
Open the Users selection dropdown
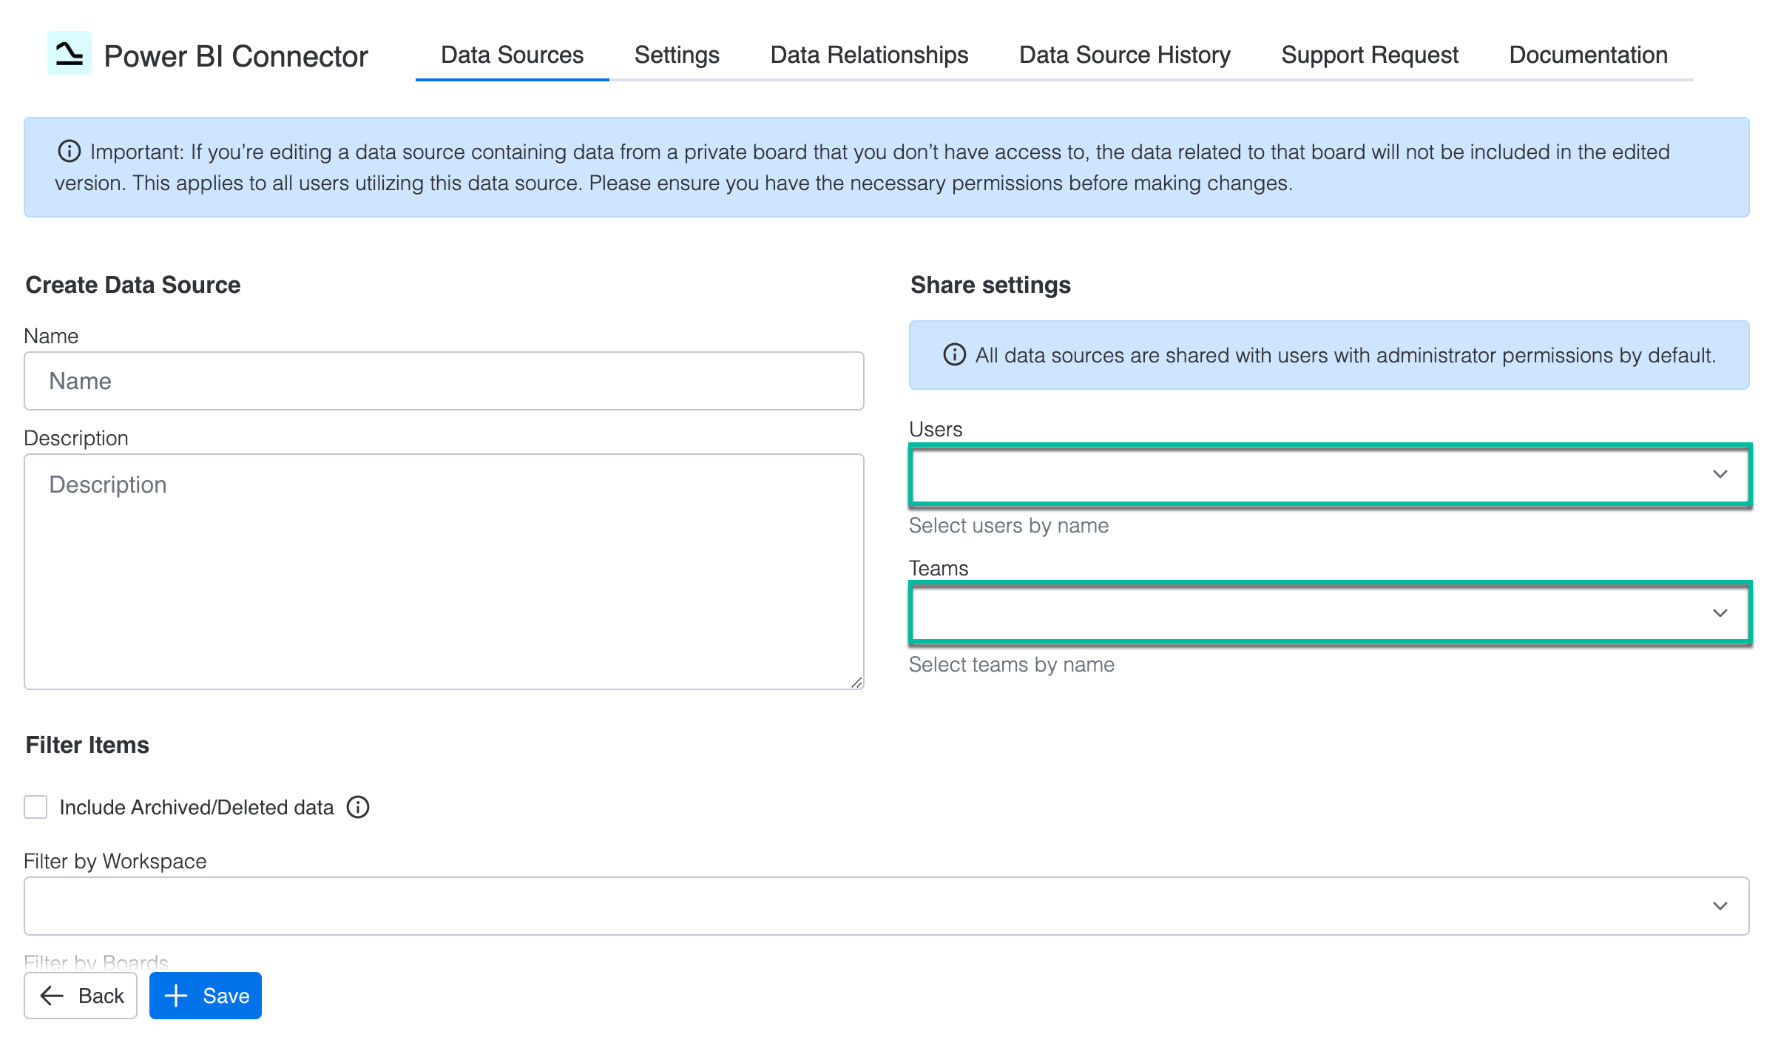(x=1328, y=476)
